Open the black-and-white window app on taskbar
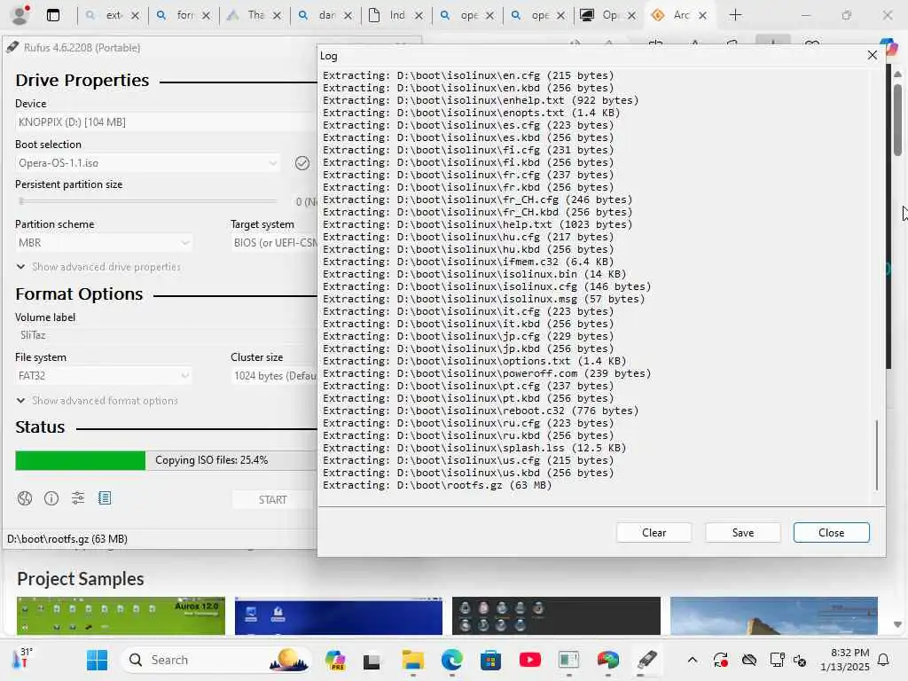This screenshot has width=908, height=681. (372, 660)
